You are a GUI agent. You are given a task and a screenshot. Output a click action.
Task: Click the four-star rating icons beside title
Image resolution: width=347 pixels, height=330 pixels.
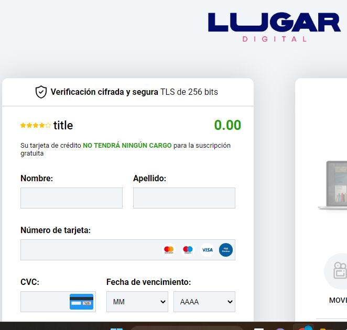(x=36, y=125)
